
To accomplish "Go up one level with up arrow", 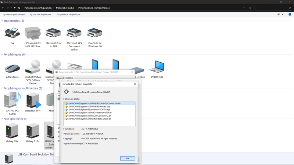I will click(15, 8).
